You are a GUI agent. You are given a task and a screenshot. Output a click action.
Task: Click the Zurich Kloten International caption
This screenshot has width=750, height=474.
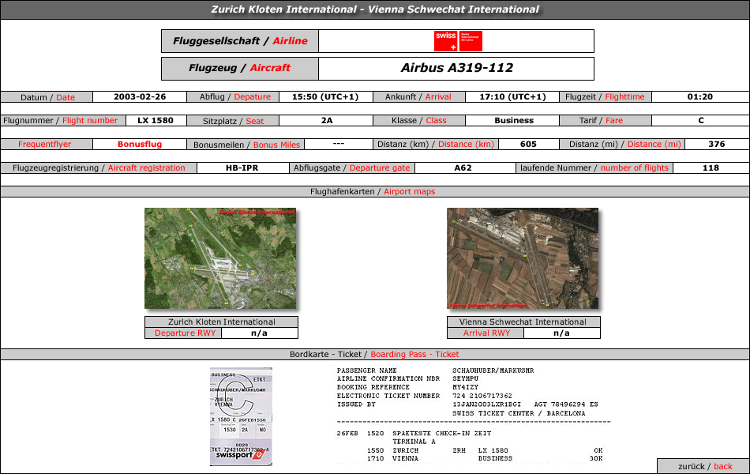pos(222,322)
